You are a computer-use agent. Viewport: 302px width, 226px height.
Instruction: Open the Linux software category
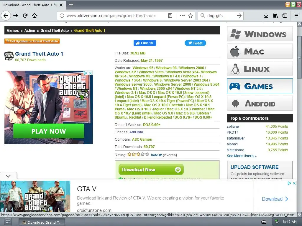260,69
